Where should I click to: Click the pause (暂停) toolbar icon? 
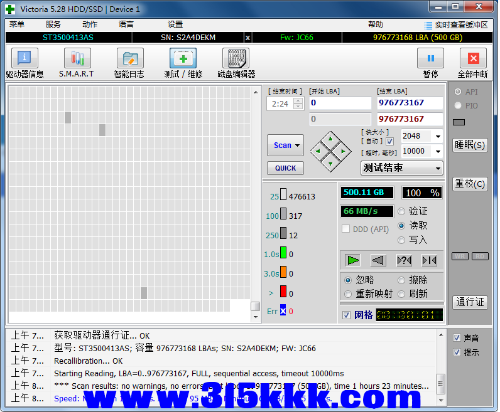click(430, 58)
